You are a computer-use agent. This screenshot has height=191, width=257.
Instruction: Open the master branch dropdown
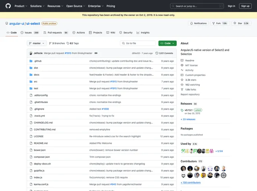(x=37, y=43)
